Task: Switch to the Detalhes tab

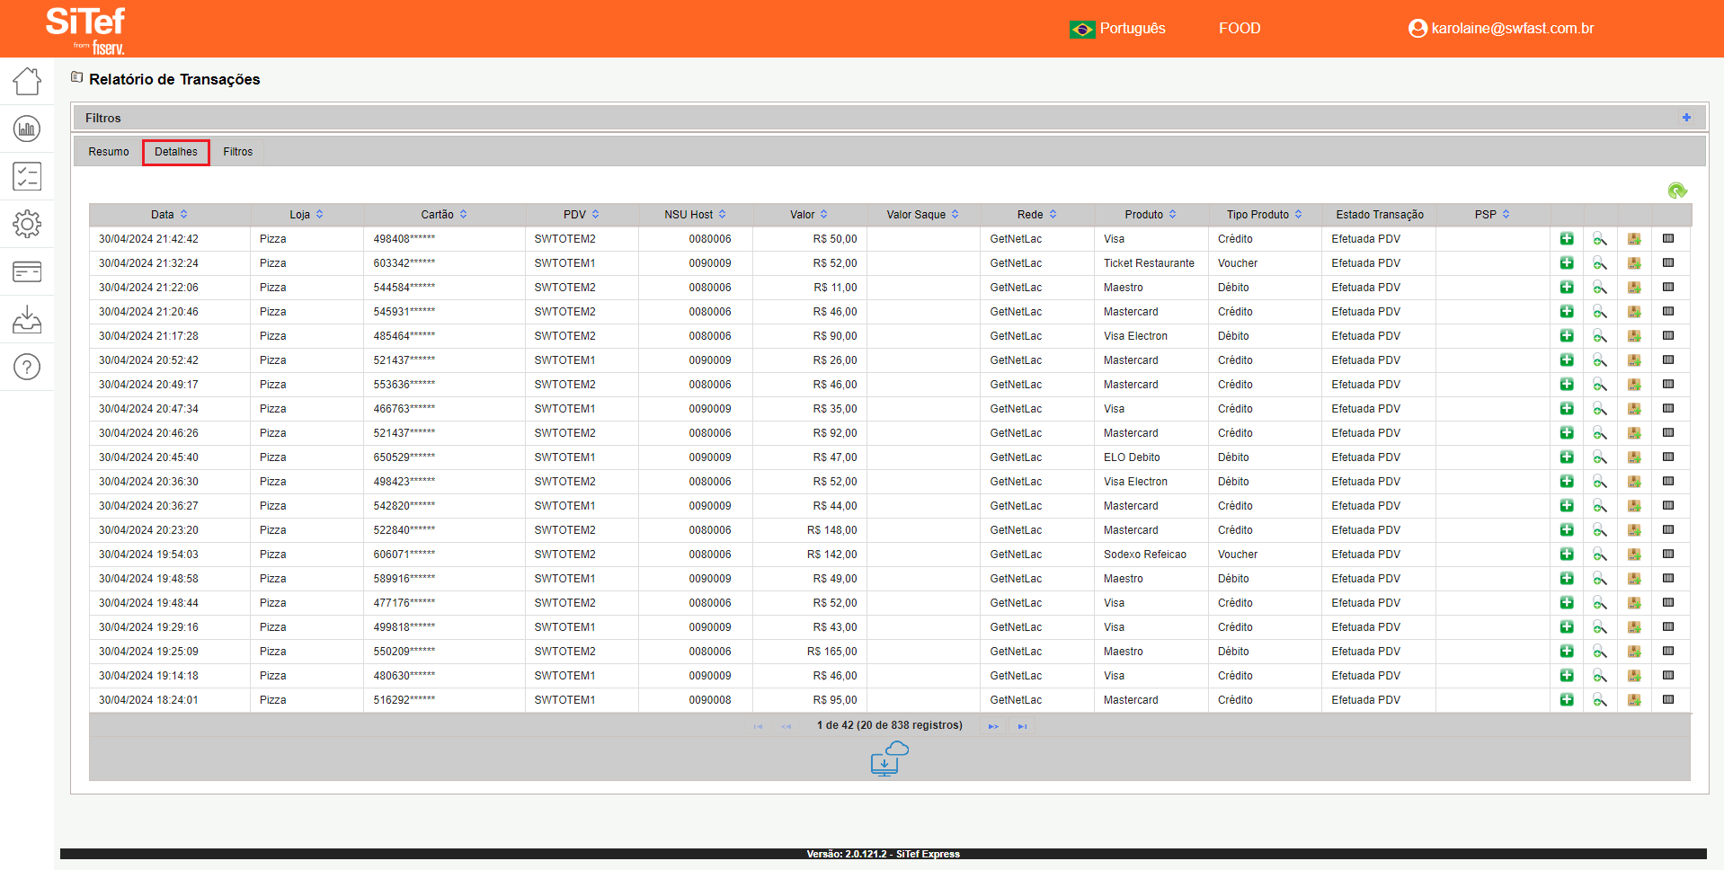Action: pyautogui.click(x=176, y=152)
